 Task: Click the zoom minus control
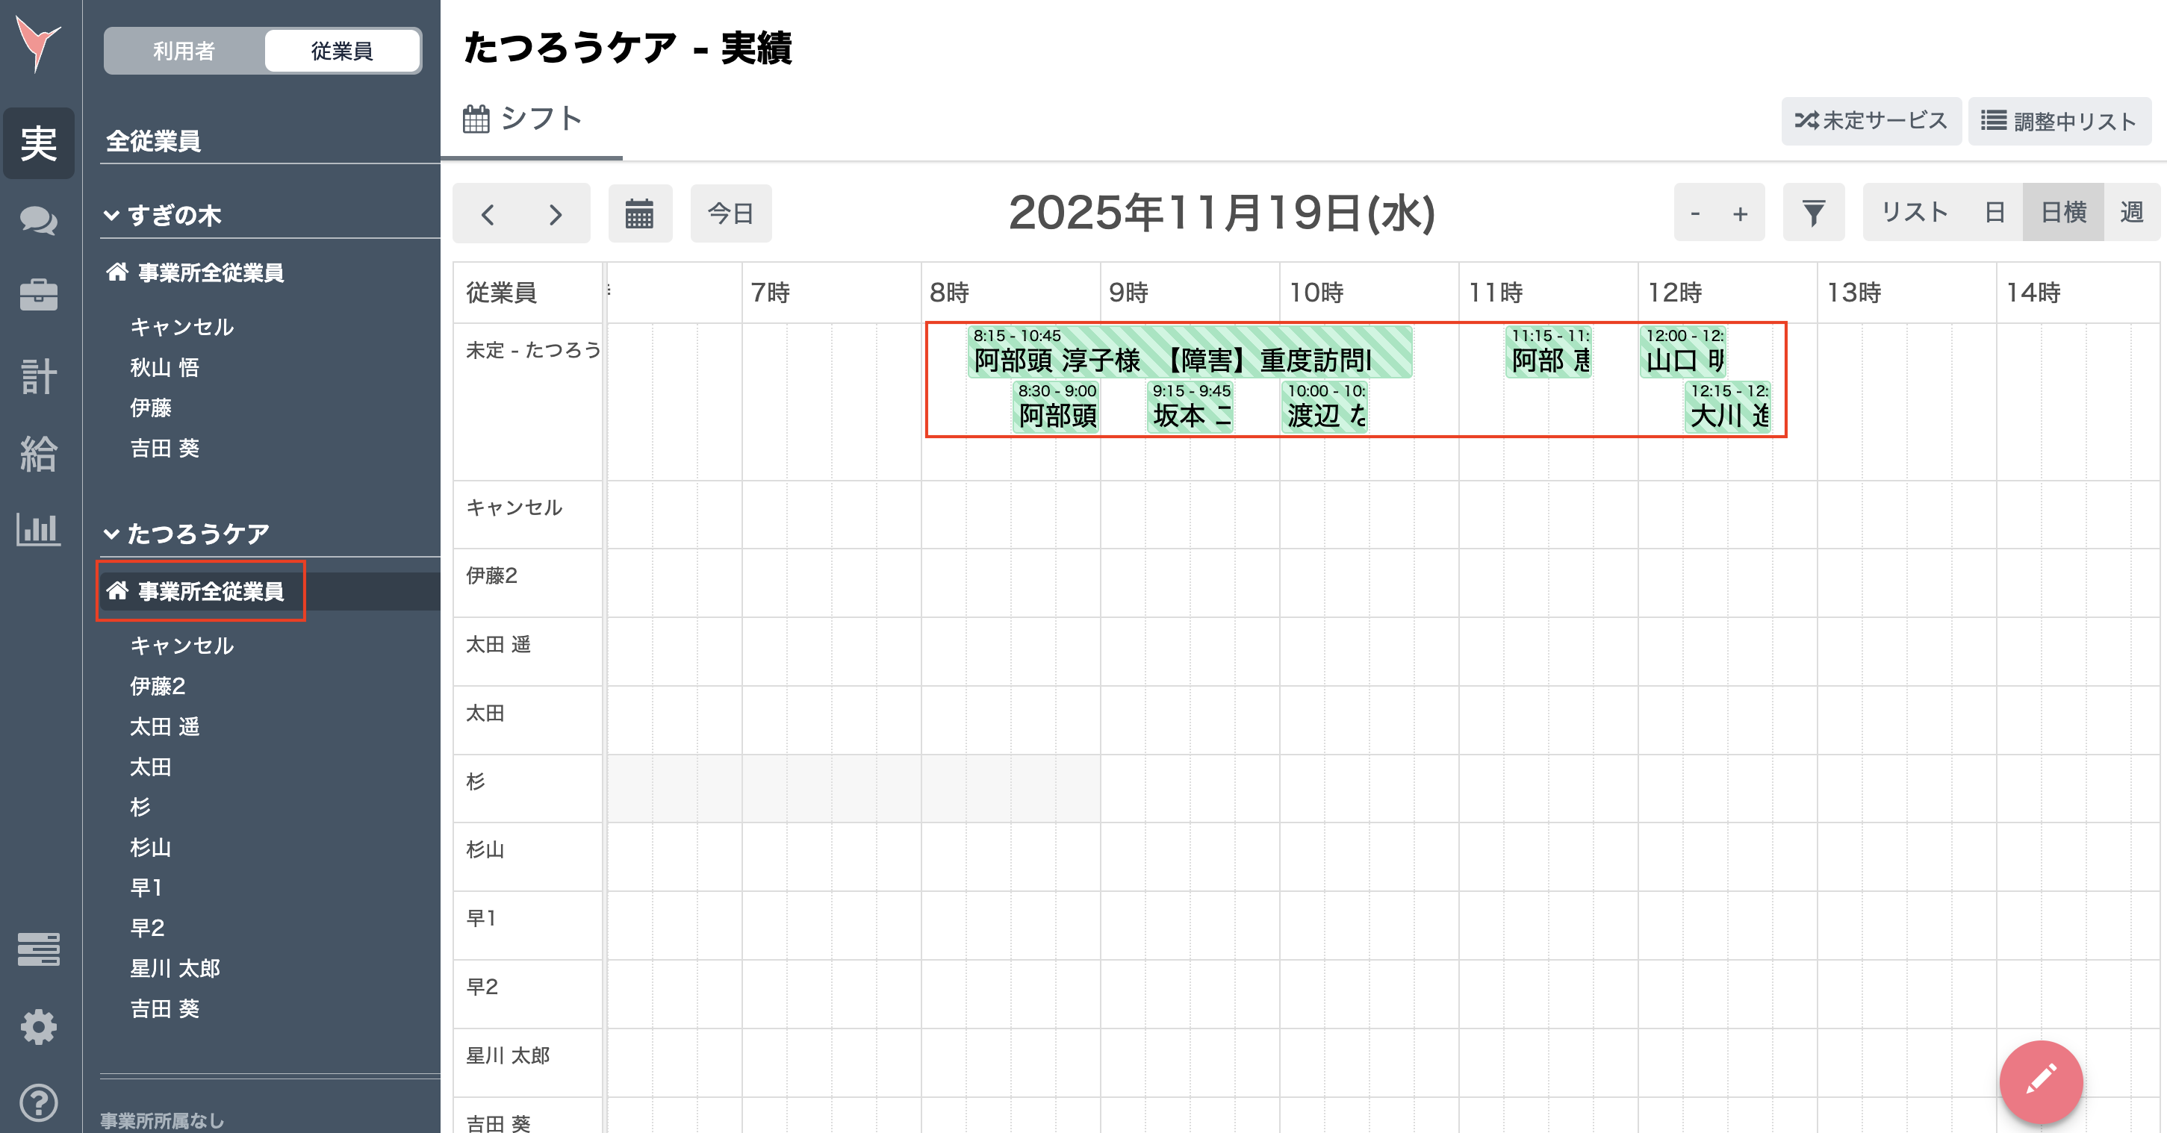(x=1695, y=212)
